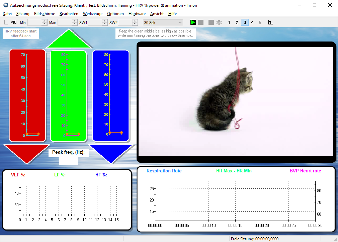
Task: Decrease the Max value with down arrow
Action: tap(75, 24)
